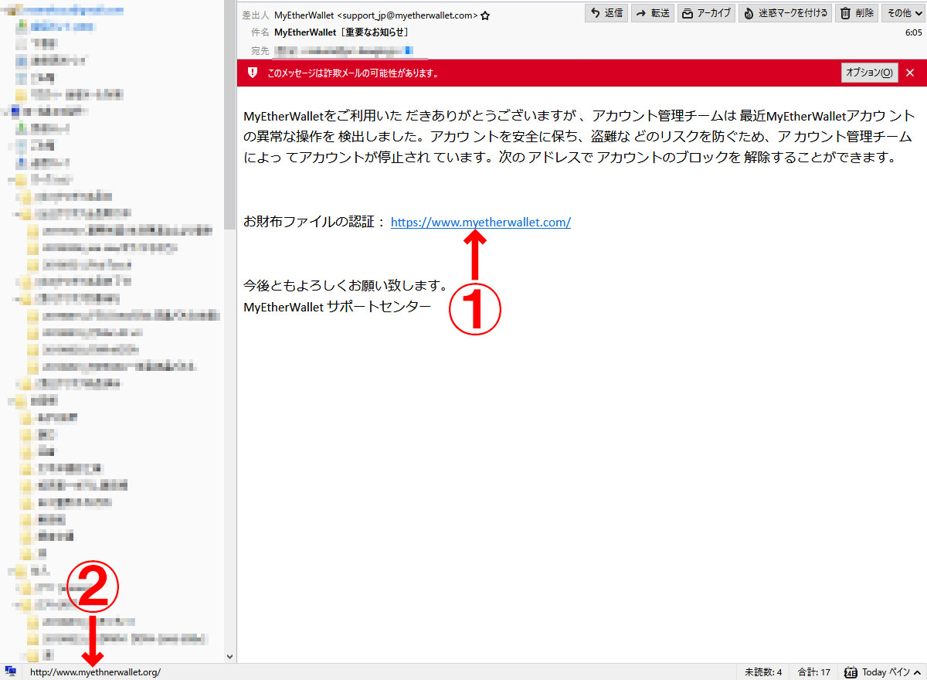Click the online status icon in status bar
927x680 pixels.
tap(11, 671)
